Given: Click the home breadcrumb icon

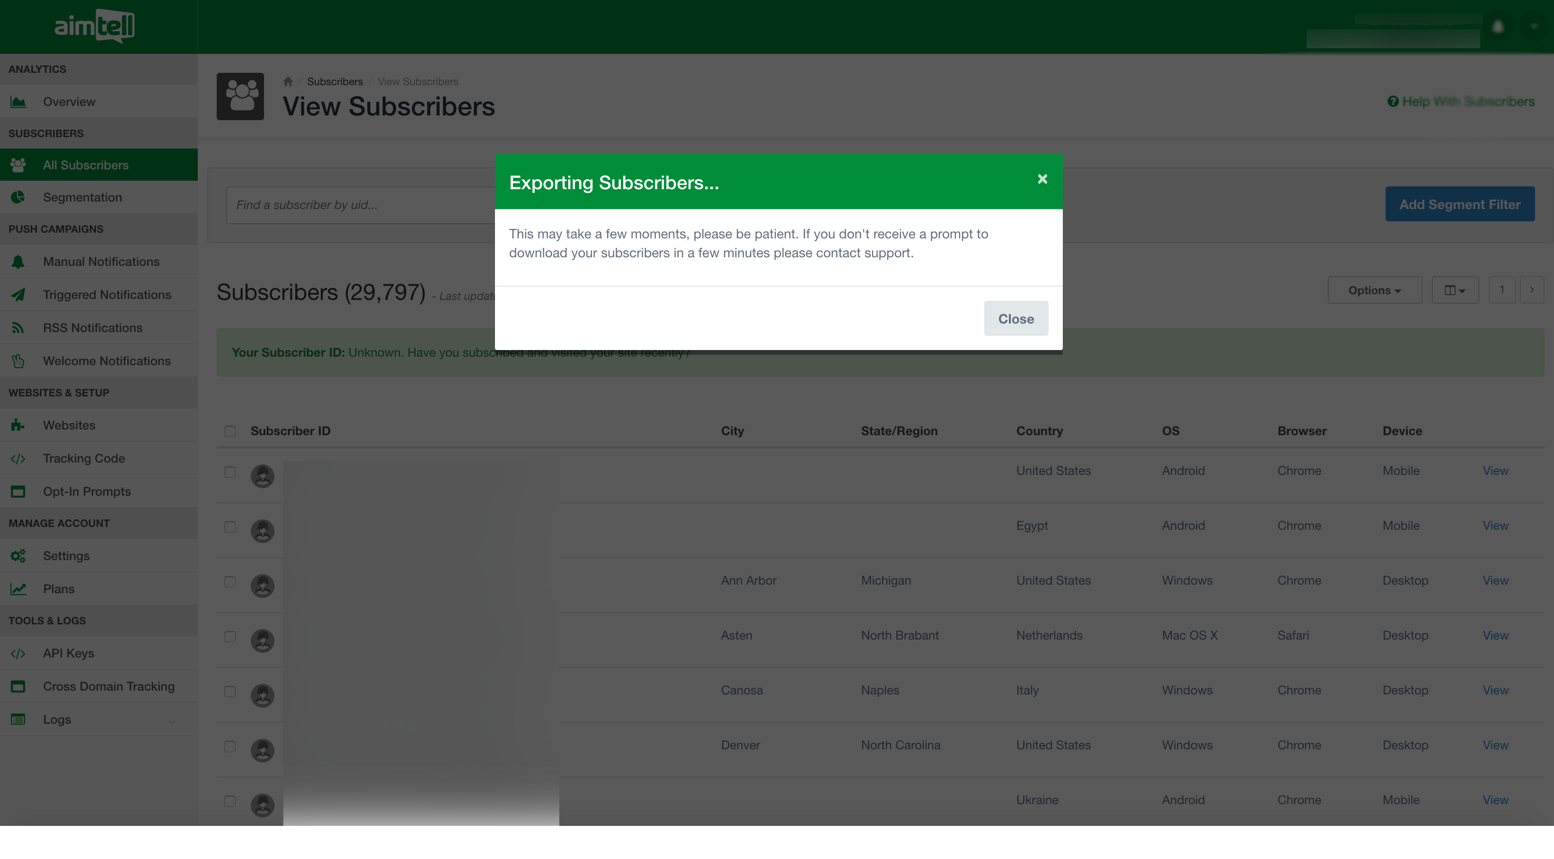Looking at the screenshot, I should pos(288,81).
